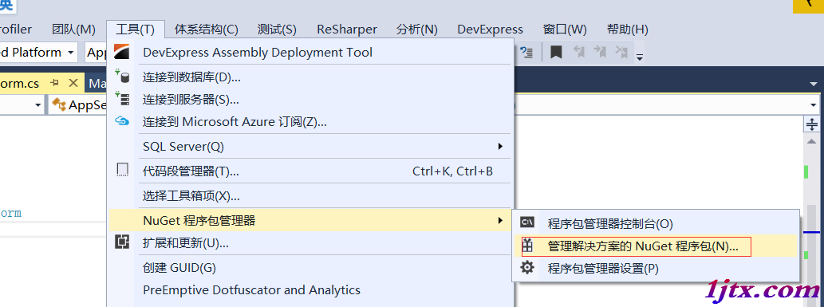Open the 测试(S) menu
824x307 pixels.
[x=277, y=30]
